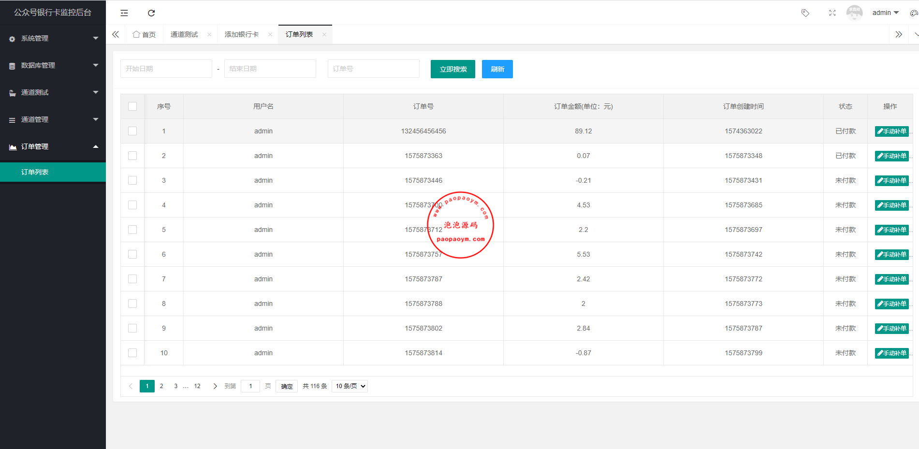
Task: Click the page reload icon in header
Action: 151,13
